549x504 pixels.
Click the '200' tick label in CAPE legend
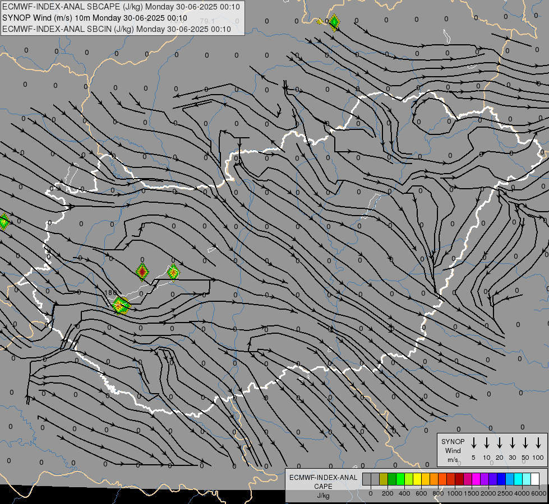point(387,493)
